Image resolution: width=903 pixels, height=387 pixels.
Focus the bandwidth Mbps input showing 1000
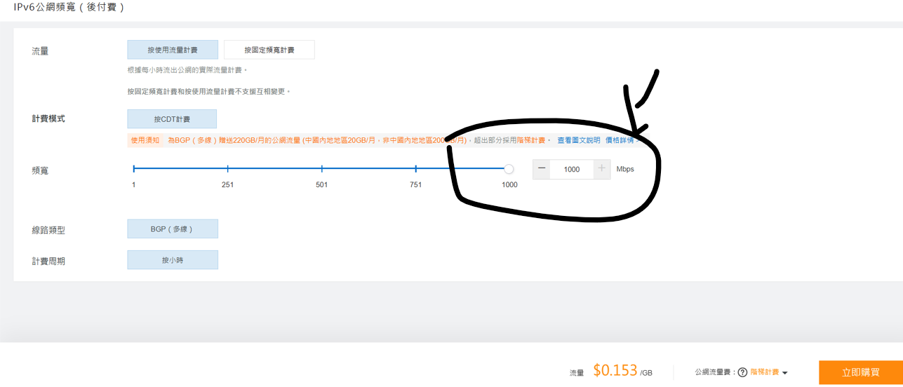[x=571, y=169]
